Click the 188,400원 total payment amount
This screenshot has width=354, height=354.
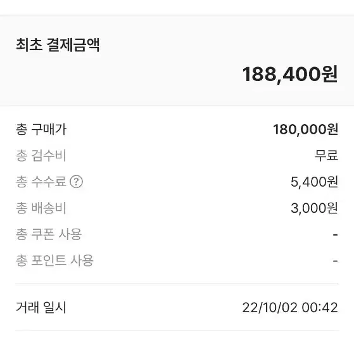click(x=290, y=74)
